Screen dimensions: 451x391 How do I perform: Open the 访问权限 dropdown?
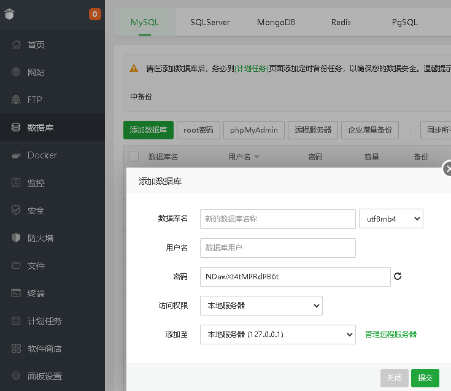click(x=261, y=306)
